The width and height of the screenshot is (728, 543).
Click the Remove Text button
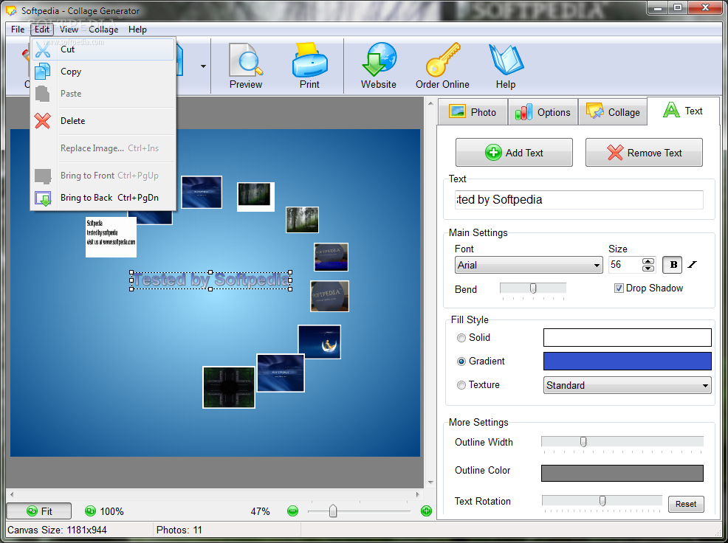644,152
